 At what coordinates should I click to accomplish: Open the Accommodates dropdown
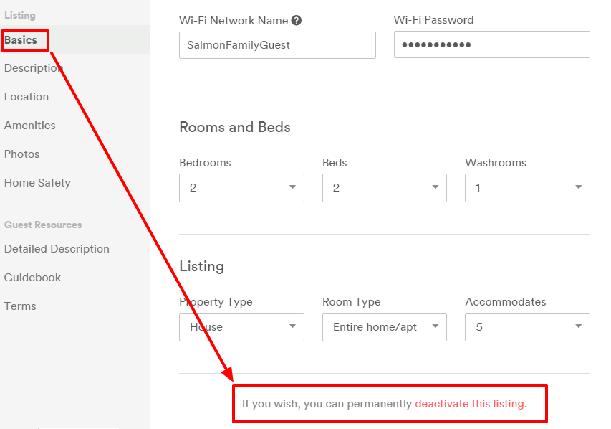[527, 327]
